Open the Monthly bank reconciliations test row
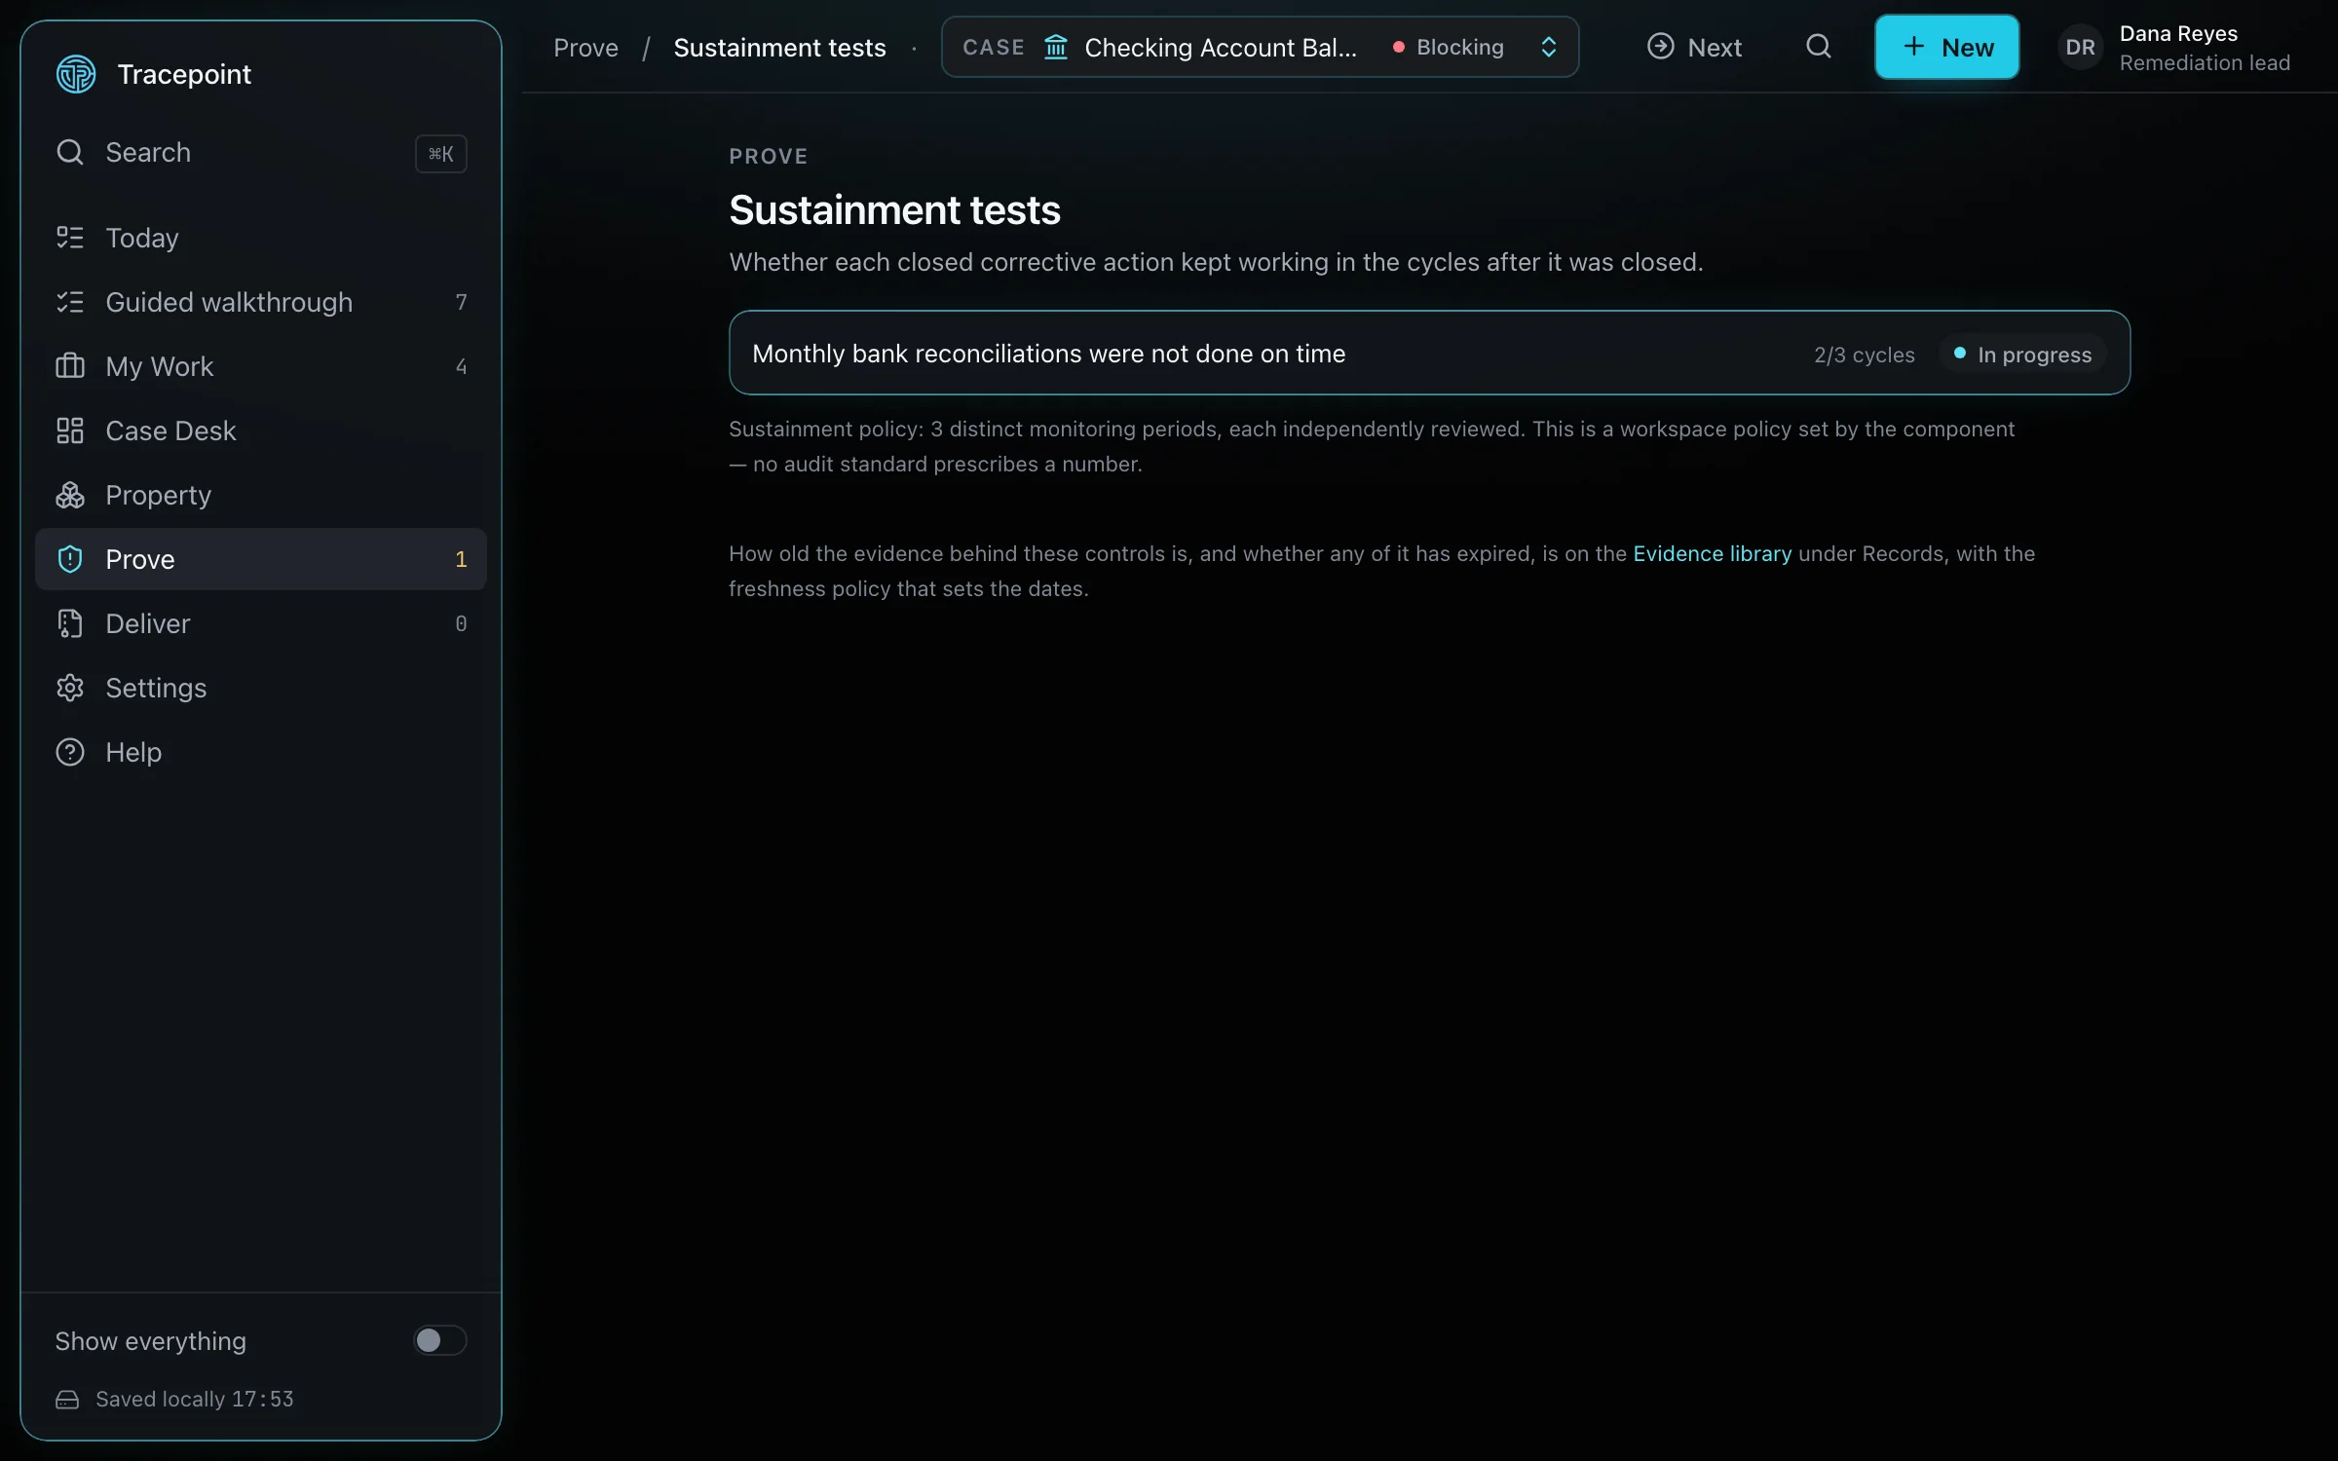The image size is (2338, 1461). [1429, 353]
